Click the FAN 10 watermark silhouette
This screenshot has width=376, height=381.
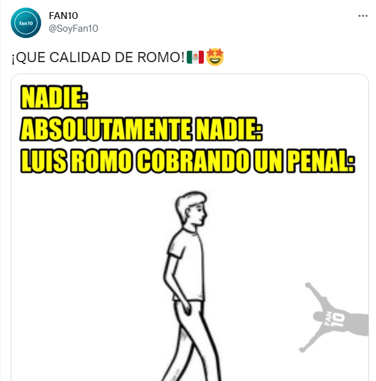coord(334,317)
